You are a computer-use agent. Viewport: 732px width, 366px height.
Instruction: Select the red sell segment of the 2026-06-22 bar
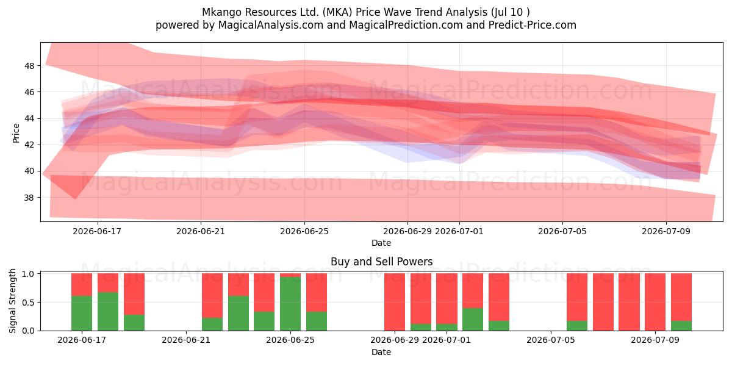[212, 296]
